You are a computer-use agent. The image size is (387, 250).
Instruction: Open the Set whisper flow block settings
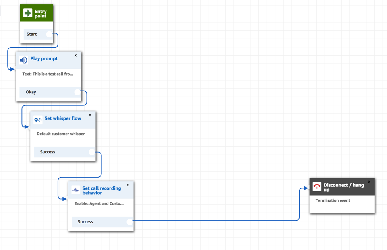tap(63, 118)
